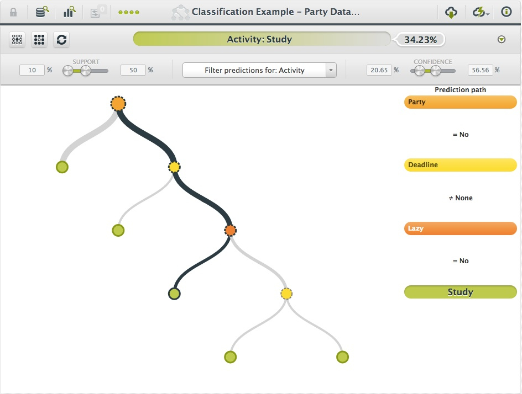Open the info icon in the header
Image resolution: width=522 pixels, height=394 pixels.
pos(506,12)
